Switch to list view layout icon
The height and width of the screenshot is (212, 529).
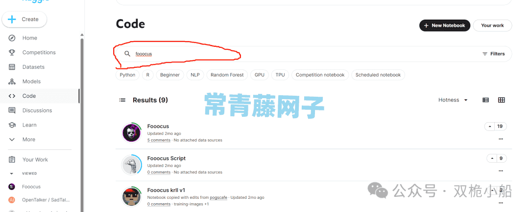click(x=485, y=100)
